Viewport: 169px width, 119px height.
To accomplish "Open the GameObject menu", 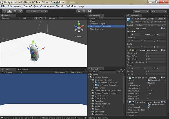I will [31, 7].
